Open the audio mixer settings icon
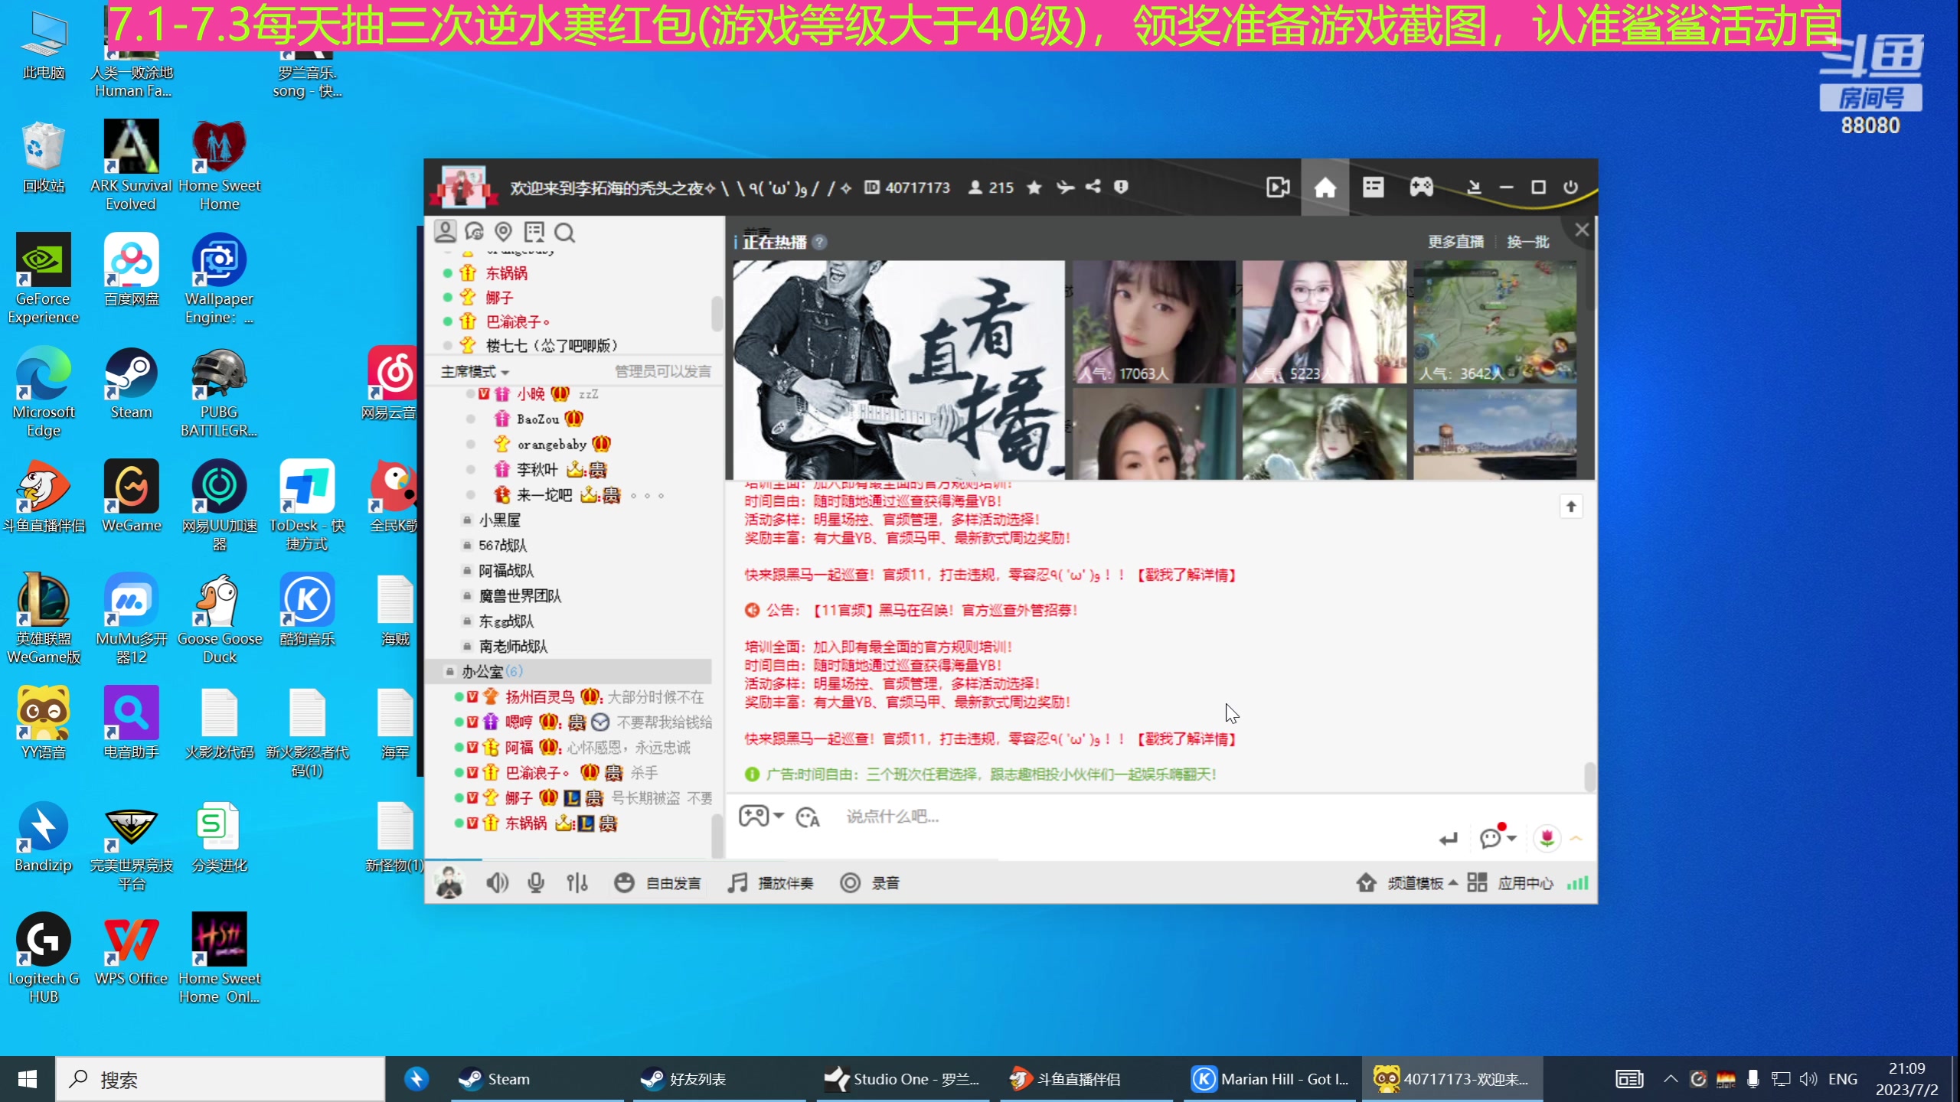 [577, 883]
